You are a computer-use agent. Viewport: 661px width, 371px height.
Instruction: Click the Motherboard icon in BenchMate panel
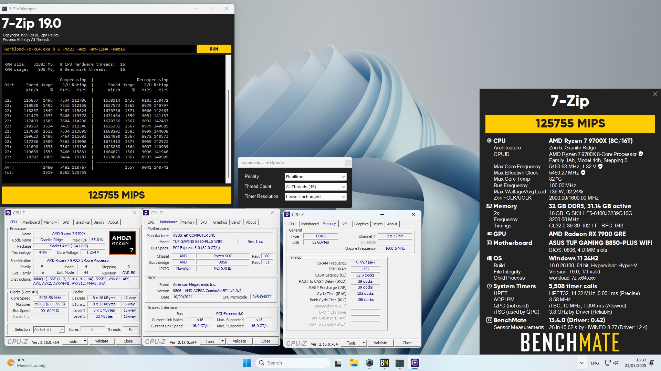(x=489, y=243)
